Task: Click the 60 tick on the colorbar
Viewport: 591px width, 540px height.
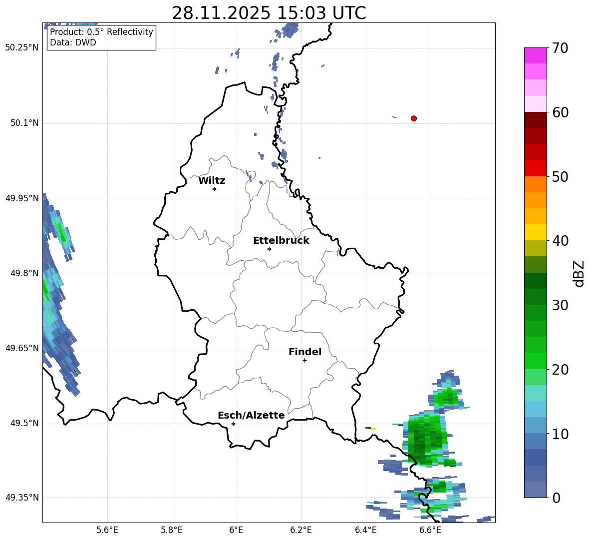Action: tap(560, 112)
